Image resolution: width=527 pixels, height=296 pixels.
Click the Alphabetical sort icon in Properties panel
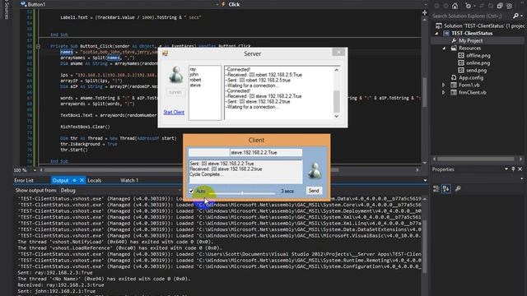[446, 188]
